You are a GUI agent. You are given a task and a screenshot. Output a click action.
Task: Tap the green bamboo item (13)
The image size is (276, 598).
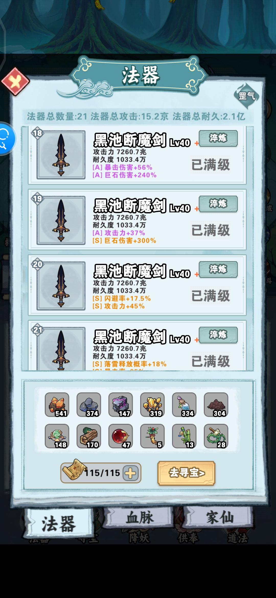click(x=184, y=436)
